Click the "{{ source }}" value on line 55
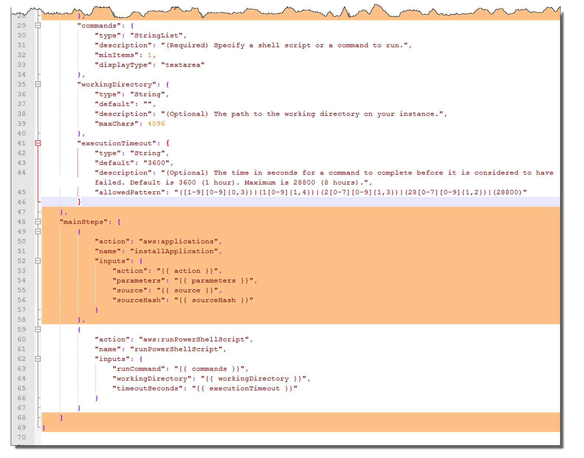The height and width of the screenshot is (458, 584). 187,290
